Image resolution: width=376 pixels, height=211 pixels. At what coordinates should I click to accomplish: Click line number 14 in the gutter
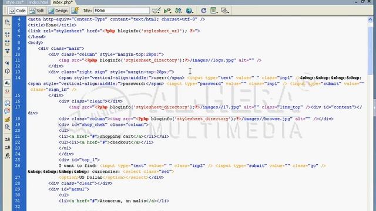click(x=18, y=78)
